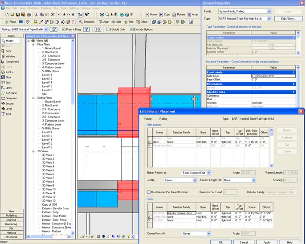Click the Demolish tool in toolbar

tap(87, 21)
